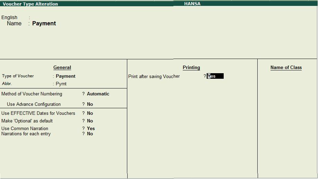The width and height of the screenshot is (318, 179).
Task: Toggle Use Advance Configuration No value
Action: click(x=90, y=104)
